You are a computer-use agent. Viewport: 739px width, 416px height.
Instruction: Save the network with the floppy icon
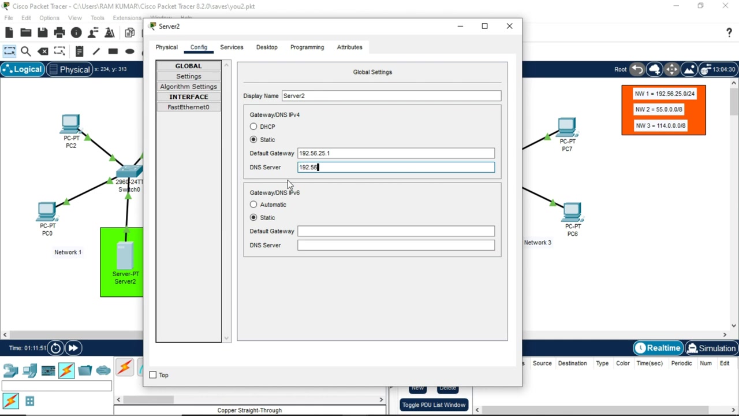click(43, 33)
